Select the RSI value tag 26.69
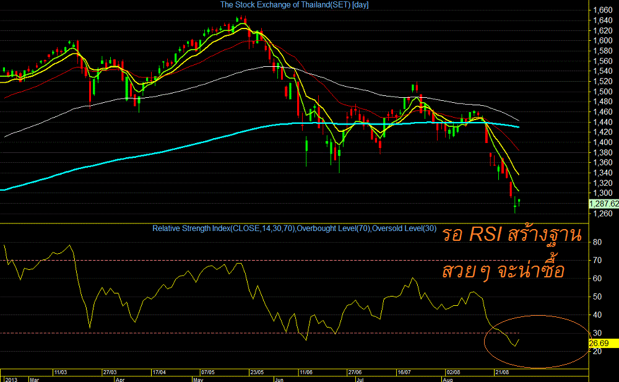The width and height of the screenshot is (619, 382). [x=604, y=343]
